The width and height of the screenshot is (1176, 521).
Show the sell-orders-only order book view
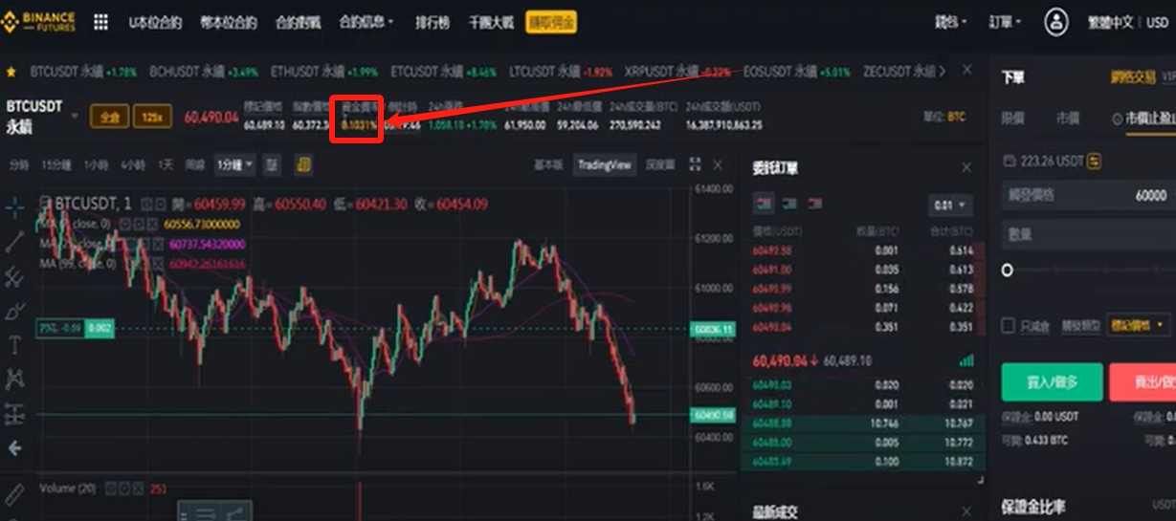[815, 204]
